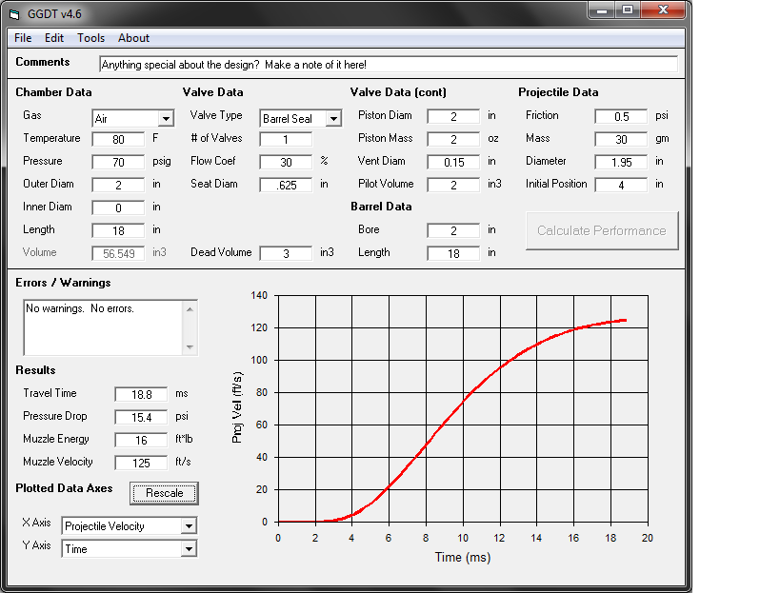Screen dimensions: 780x593
Task: Expand the Gas type dropdown
Action: pos(166,119)
